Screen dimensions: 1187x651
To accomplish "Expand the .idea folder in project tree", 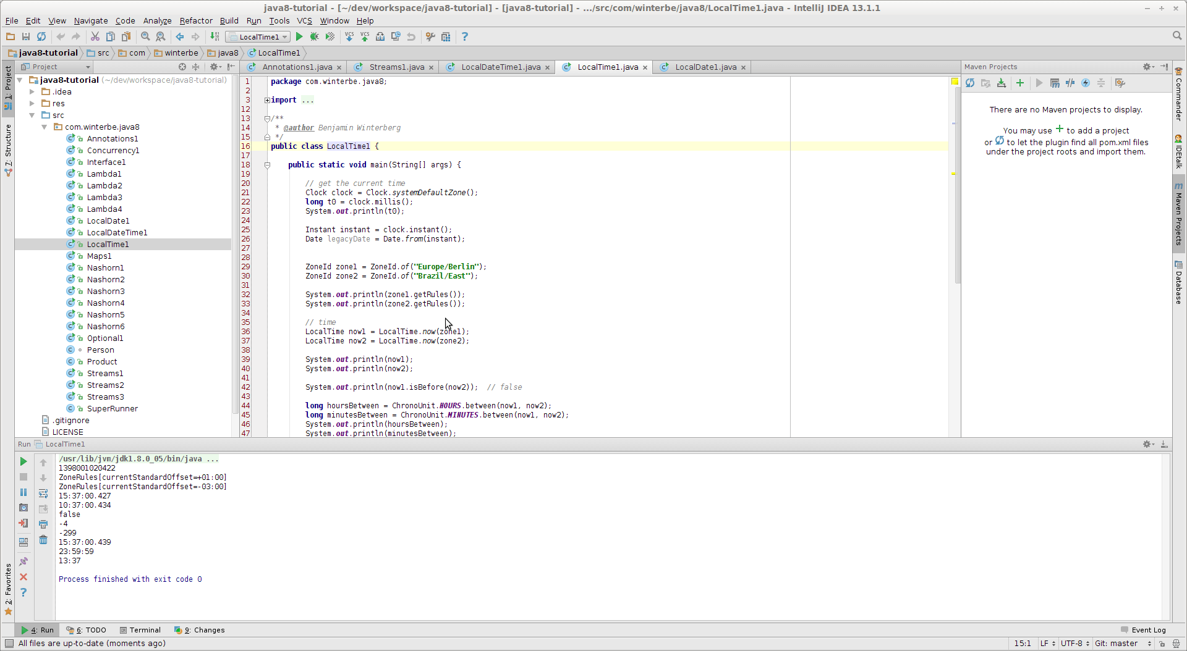I will (x=32, y=92).
